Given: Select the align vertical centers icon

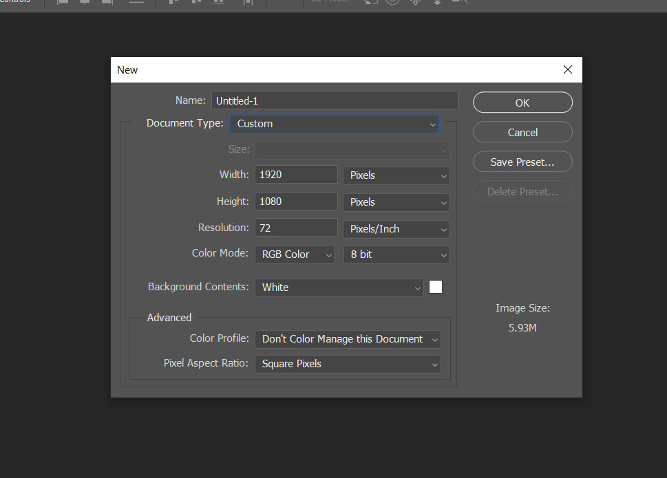Looking at the screenshot, I should point(85,3).
